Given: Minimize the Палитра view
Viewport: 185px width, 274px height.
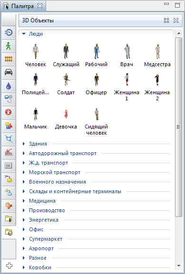Looking at the screenshot, I should tap(166, 4).
